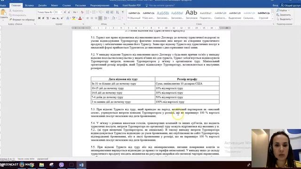
Task: Click the Word icon in taskbar
Action: pos(81,165)
